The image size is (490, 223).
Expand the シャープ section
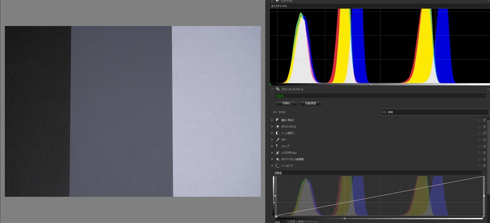click(272, 146)
